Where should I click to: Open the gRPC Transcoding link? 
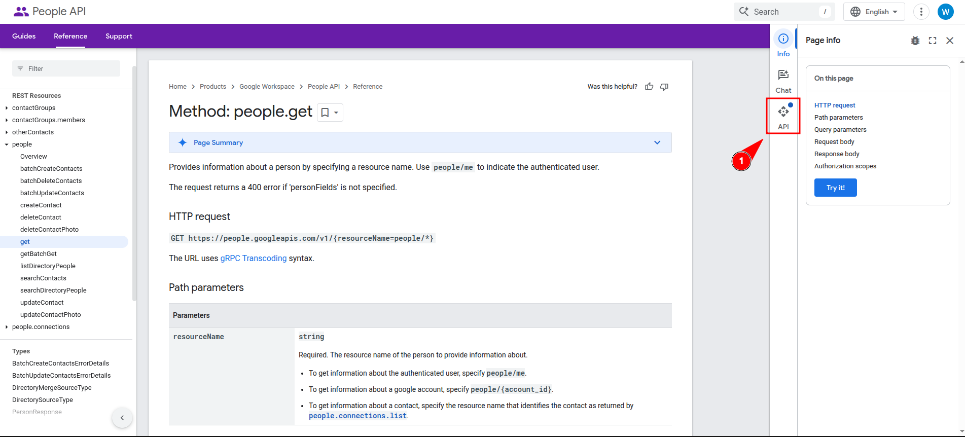click(253, 259)
